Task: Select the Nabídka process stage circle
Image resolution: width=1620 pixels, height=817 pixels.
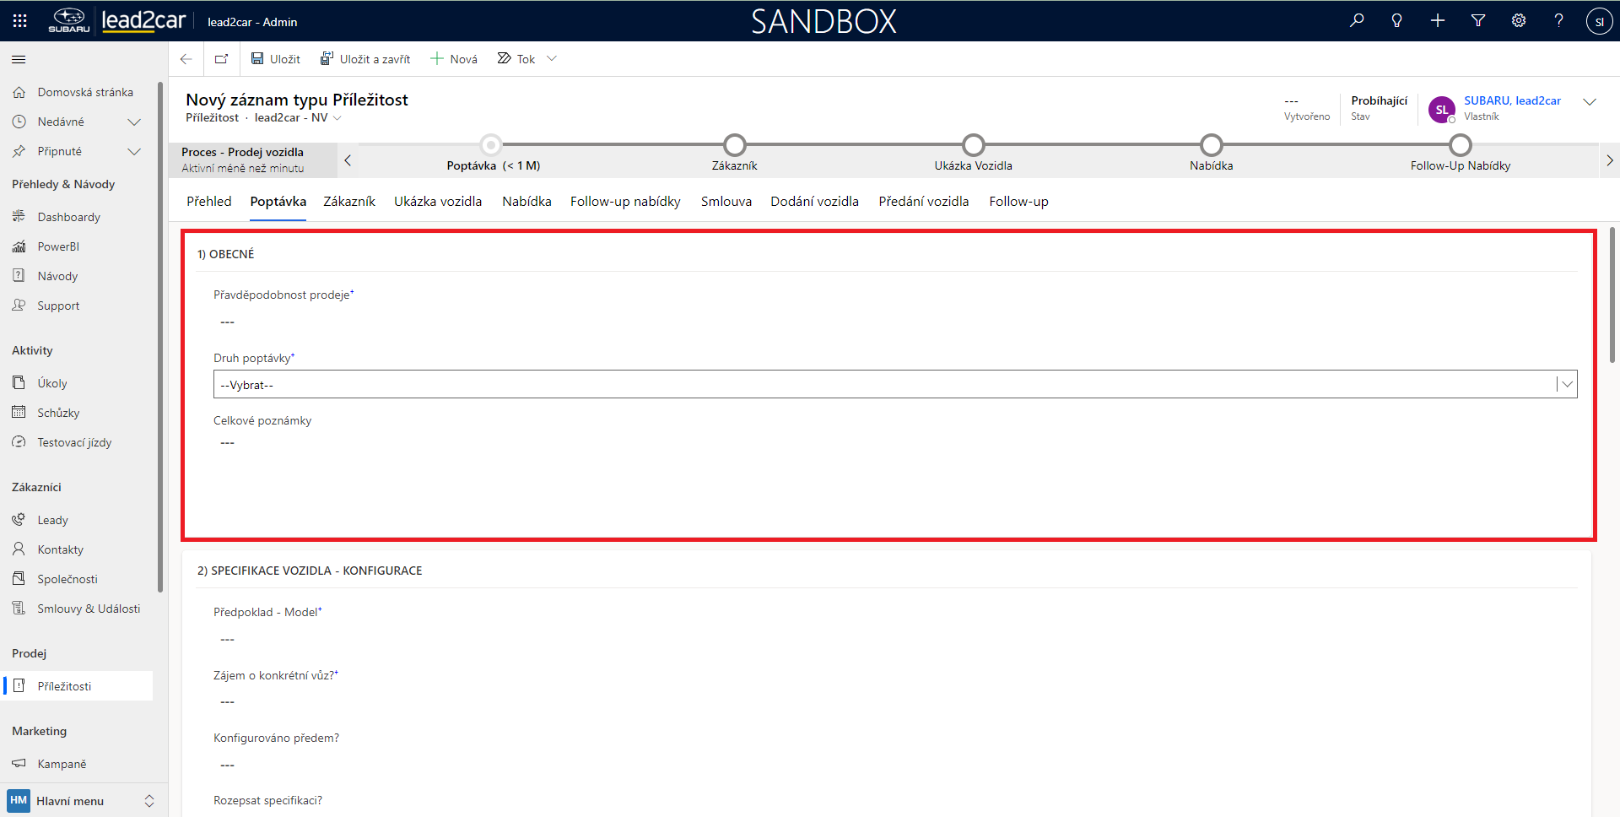Action: pyautogui.click(x=1211, y=145)
